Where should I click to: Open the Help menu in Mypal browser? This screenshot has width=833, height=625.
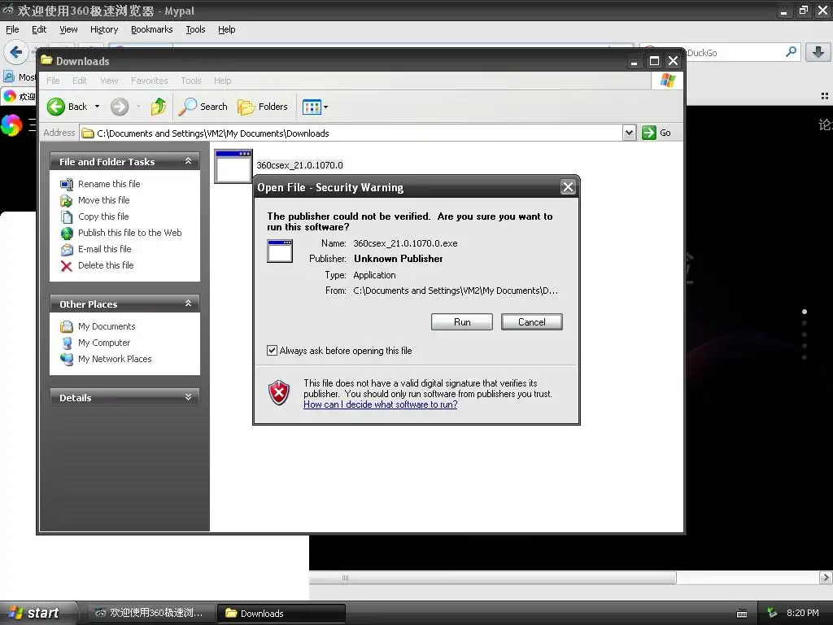point(226,29)
